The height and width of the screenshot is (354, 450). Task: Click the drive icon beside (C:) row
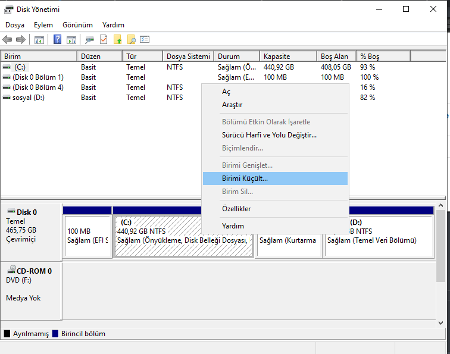pos(7,67)
